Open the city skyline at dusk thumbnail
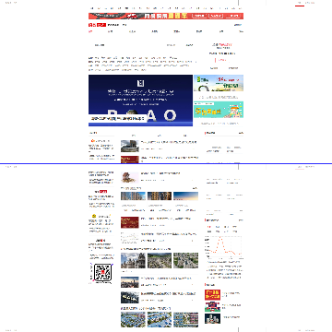The width and height of the screenshot is (332, 332). 130,282
